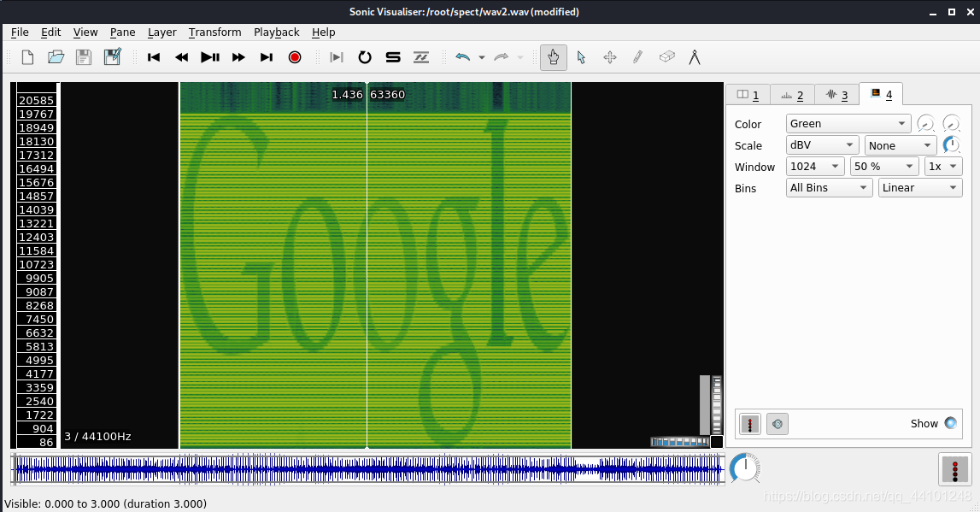The image size is (980, 512).
Task: Create a new session document
Action: point(27,57)
